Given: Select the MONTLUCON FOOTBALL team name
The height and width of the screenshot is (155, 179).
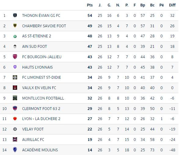Looking at the screenshot, I should tap(43, 98).
